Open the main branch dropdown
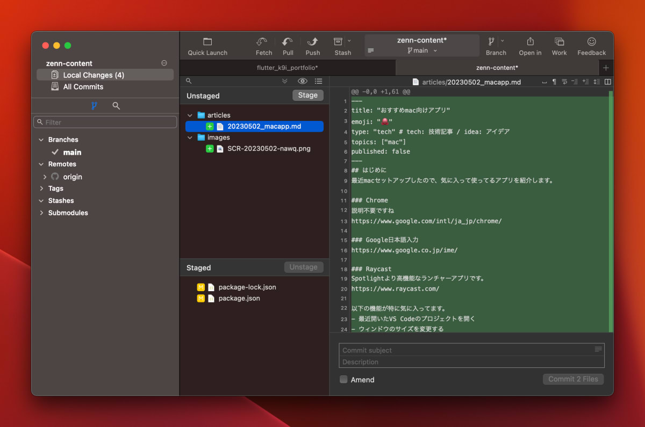This screenshot has width=645, height=427. pyautogui.click(x=422, y=50)
